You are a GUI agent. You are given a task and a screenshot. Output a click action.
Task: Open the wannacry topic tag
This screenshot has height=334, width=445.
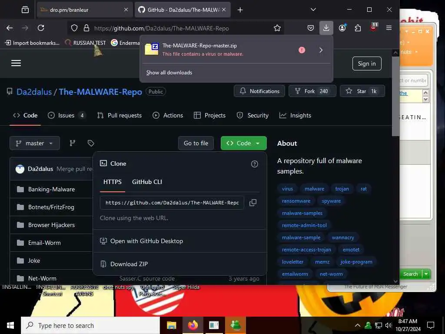(343, 237)
